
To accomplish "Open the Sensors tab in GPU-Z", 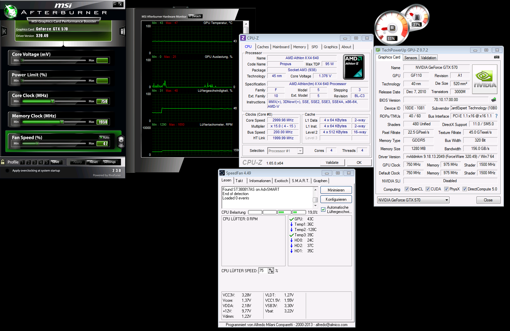I will 410,58.
